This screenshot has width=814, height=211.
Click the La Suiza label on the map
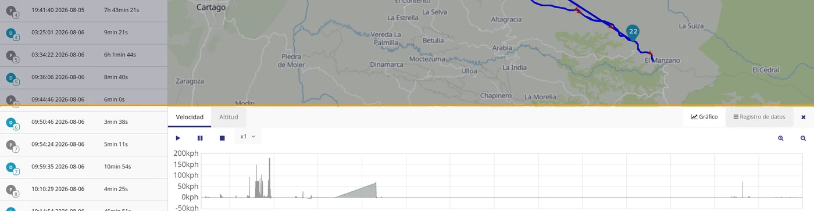click(692, 26)
